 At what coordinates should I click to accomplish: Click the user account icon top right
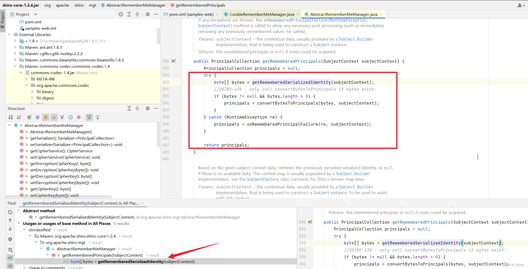point(521,5)
